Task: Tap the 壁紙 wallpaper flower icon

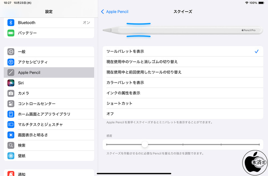Action: [11, 156]
